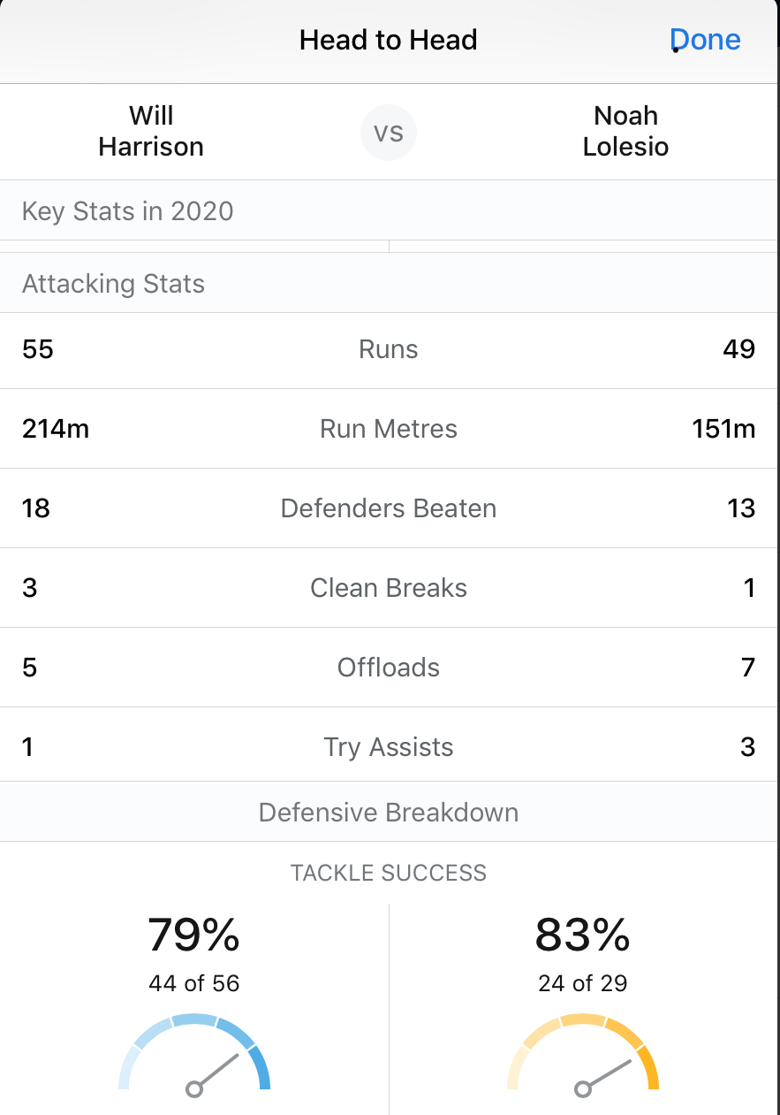This screenshot has height=1115, width=780.
Task: Click the orange tackle success gauge
Action: 583,1054
